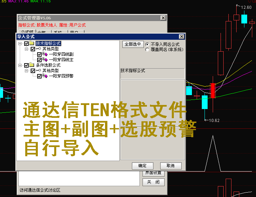Collapse 其他类型 node under 技术指标公式
The width and height of the screenshot is (256, 197).
(x=26, y=49)
